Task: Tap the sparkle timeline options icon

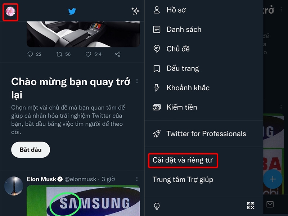Action: click(x=135, y=11)
